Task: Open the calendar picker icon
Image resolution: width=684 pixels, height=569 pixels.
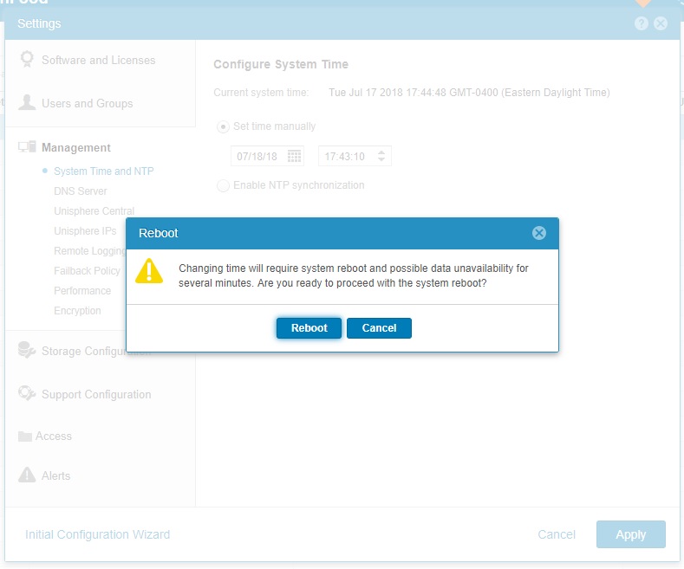Action: pyautogui.click(x=294, y=156)
